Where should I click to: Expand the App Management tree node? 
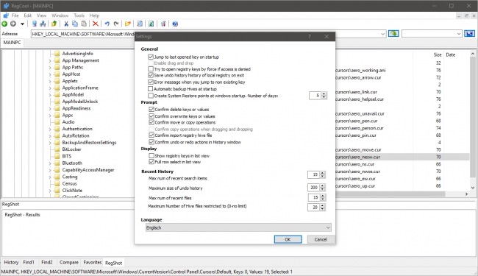pos(50,60)
